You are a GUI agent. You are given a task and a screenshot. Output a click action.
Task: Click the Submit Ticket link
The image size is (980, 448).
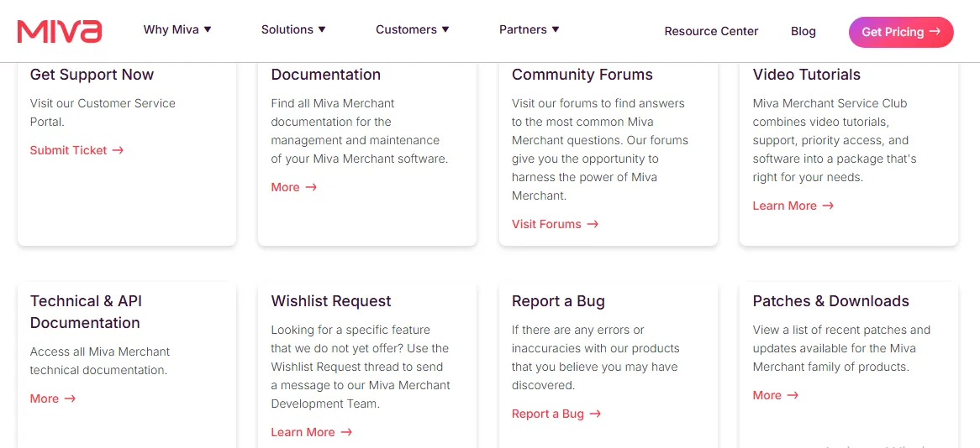[x=76, y=150]
